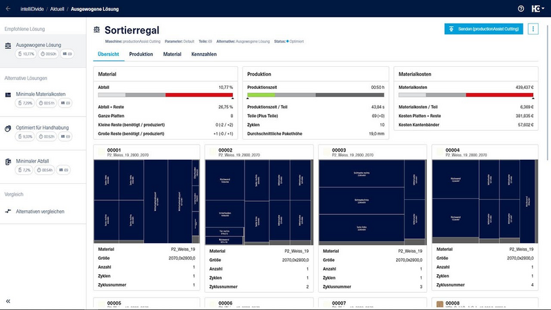Viewport: 551px width, 310px height.
Task: Switch to the Produktion tab
Action: [x=141, y=54]
